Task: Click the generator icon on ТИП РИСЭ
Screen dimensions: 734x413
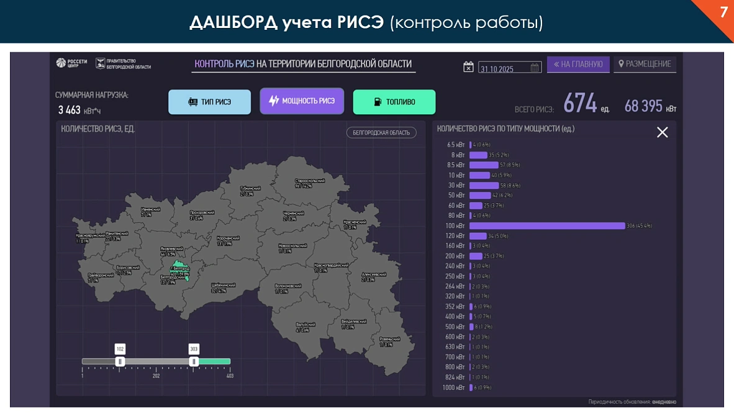Action: tap(193, 102)
